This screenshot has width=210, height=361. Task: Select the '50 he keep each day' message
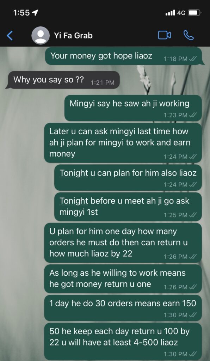click(123, 341)
